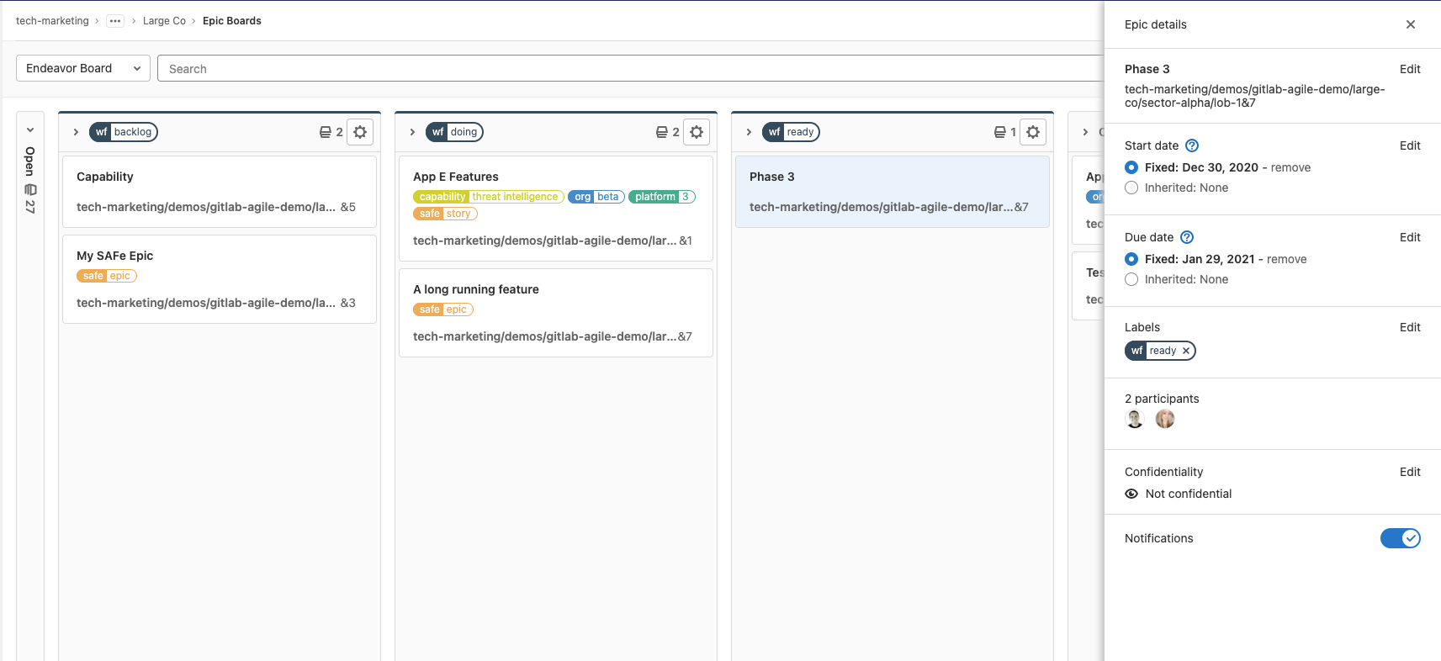
Task: Open settings gear for doing list
Action: click(x=697, y=132)
